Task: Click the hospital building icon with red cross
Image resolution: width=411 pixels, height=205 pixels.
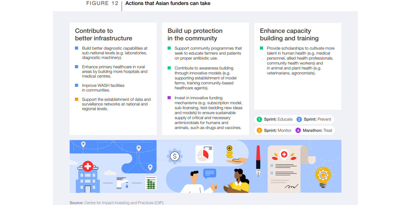Action: click(87, 177)
